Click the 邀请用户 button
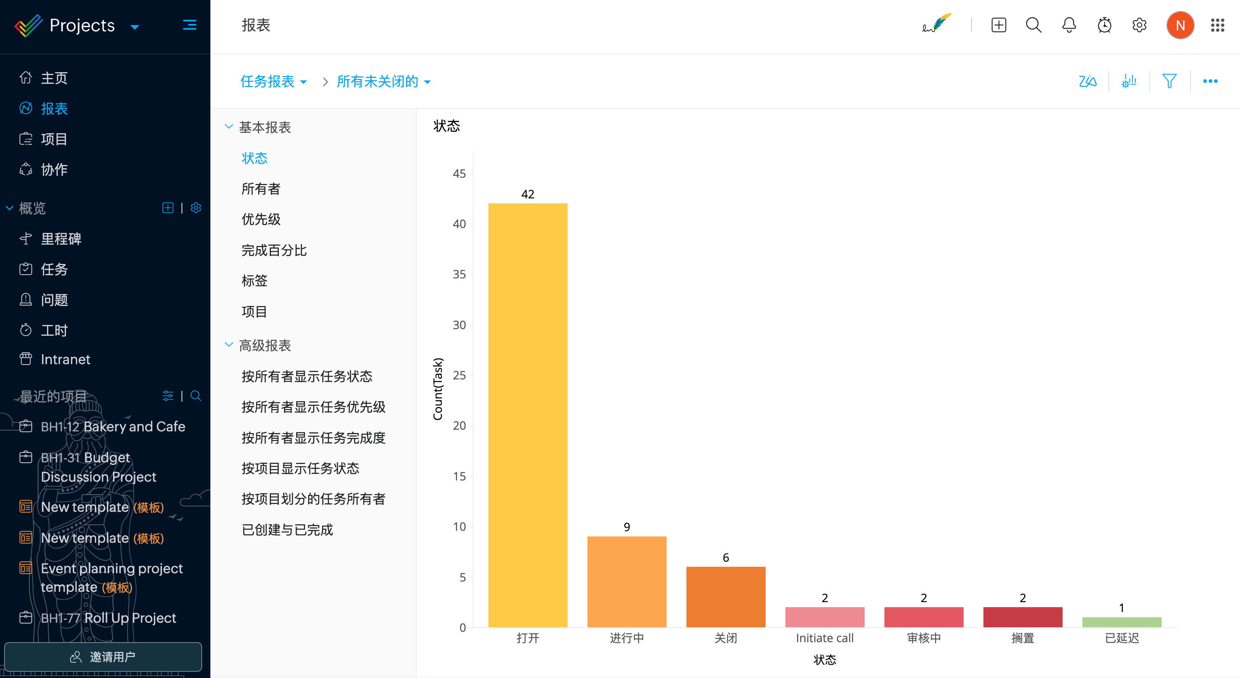Screen dimensions: 1240x678 (x=103, y=656)
